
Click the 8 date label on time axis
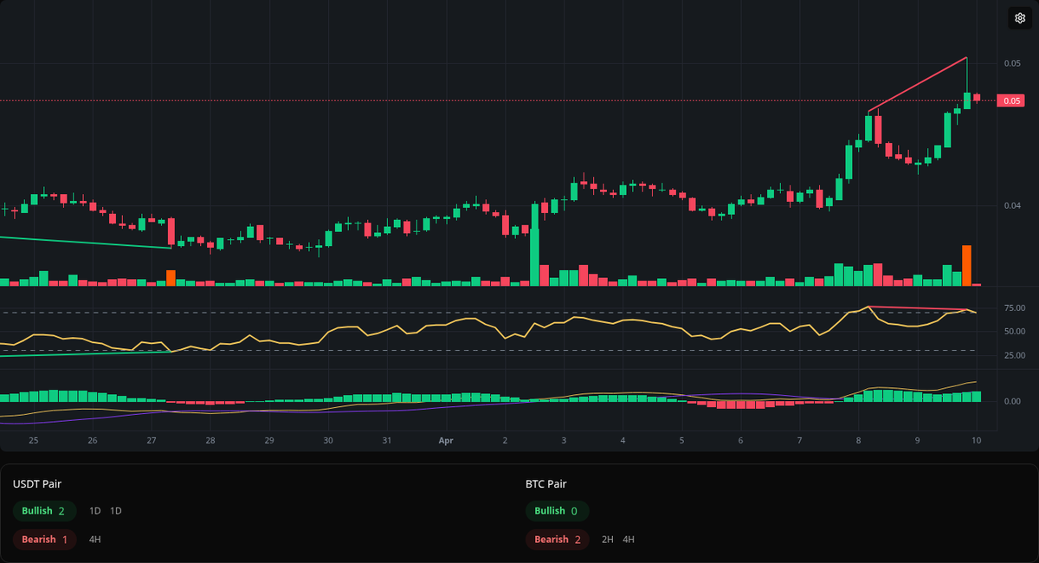[858, 441]
